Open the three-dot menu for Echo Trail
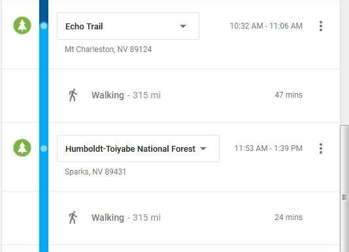349x252 pixels. coord(321,26)
